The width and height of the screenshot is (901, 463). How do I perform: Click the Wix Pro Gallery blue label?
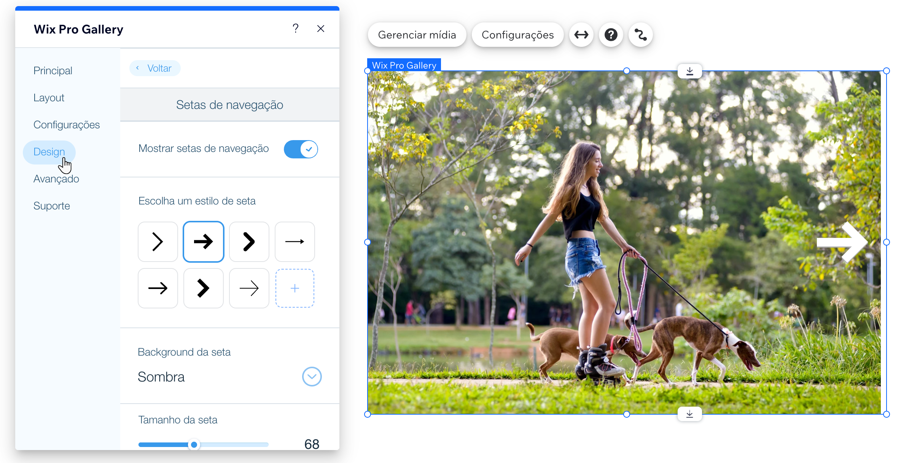[404, 65]
